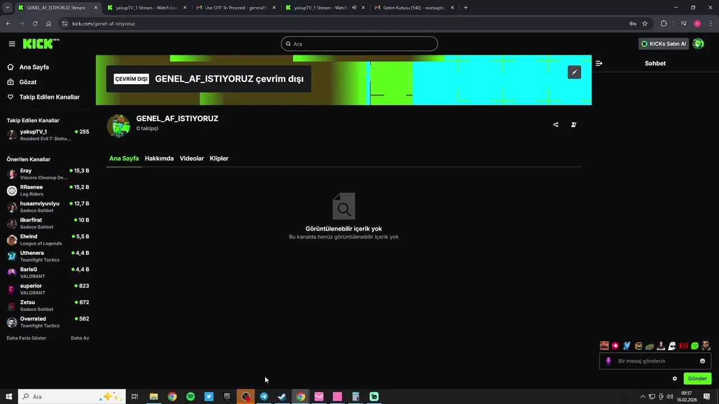719x404 pixels.
Task: Select the Ana Sayfa channel tab
Action: 124,158
